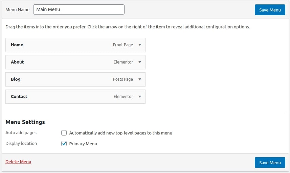Click the top Save Menu button
The image size is (290, 173).
[x=270, y=10]
